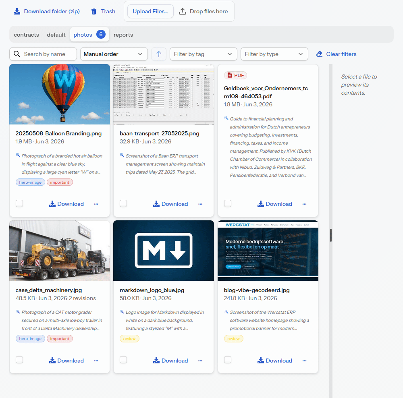Screen dimensions: 403x398
Task: Download the Geldboek_voor_Ondernemers PDF
Action: [x=275, y=204]
